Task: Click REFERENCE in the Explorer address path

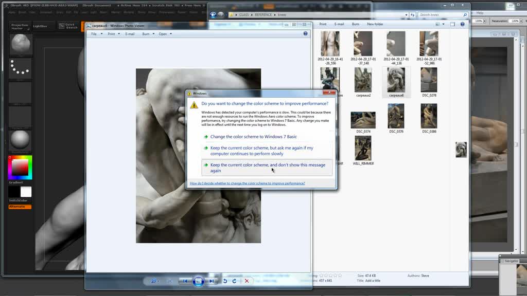Action: pos(263,15)
